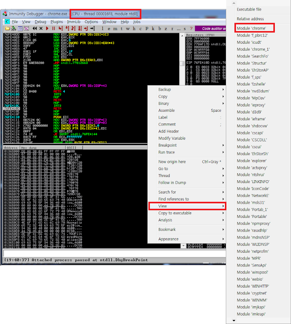Screen dimensions: 291x324
Task: Click the Execute till return toolbar icon
Action: (86, 28)
